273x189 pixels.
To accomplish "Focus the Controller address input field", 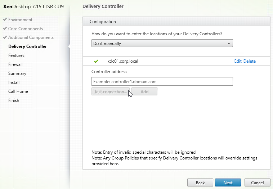I will pos(162,81).
